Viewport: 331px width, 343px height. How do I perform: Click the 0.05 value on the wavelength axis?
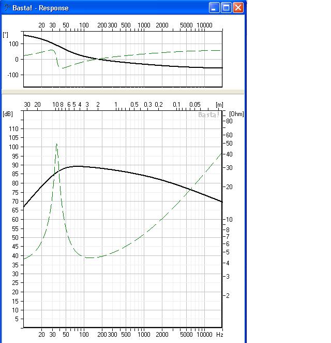195,105
